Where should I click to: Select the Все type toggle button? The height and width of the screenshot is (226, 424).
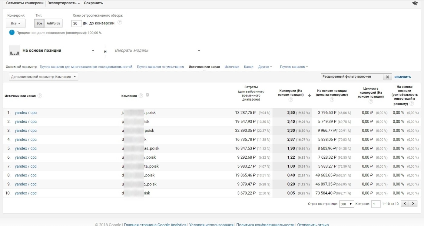point(39,23)
